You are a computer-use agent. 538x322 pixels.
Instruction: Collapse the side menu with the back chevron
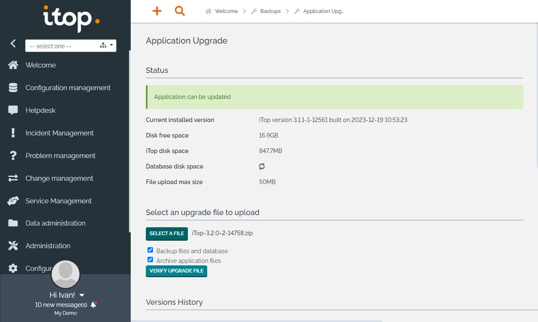point(13,43)
